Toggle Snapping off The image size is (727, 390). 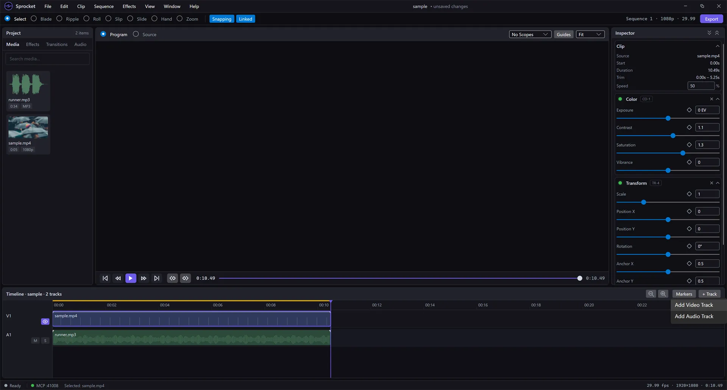222,19
